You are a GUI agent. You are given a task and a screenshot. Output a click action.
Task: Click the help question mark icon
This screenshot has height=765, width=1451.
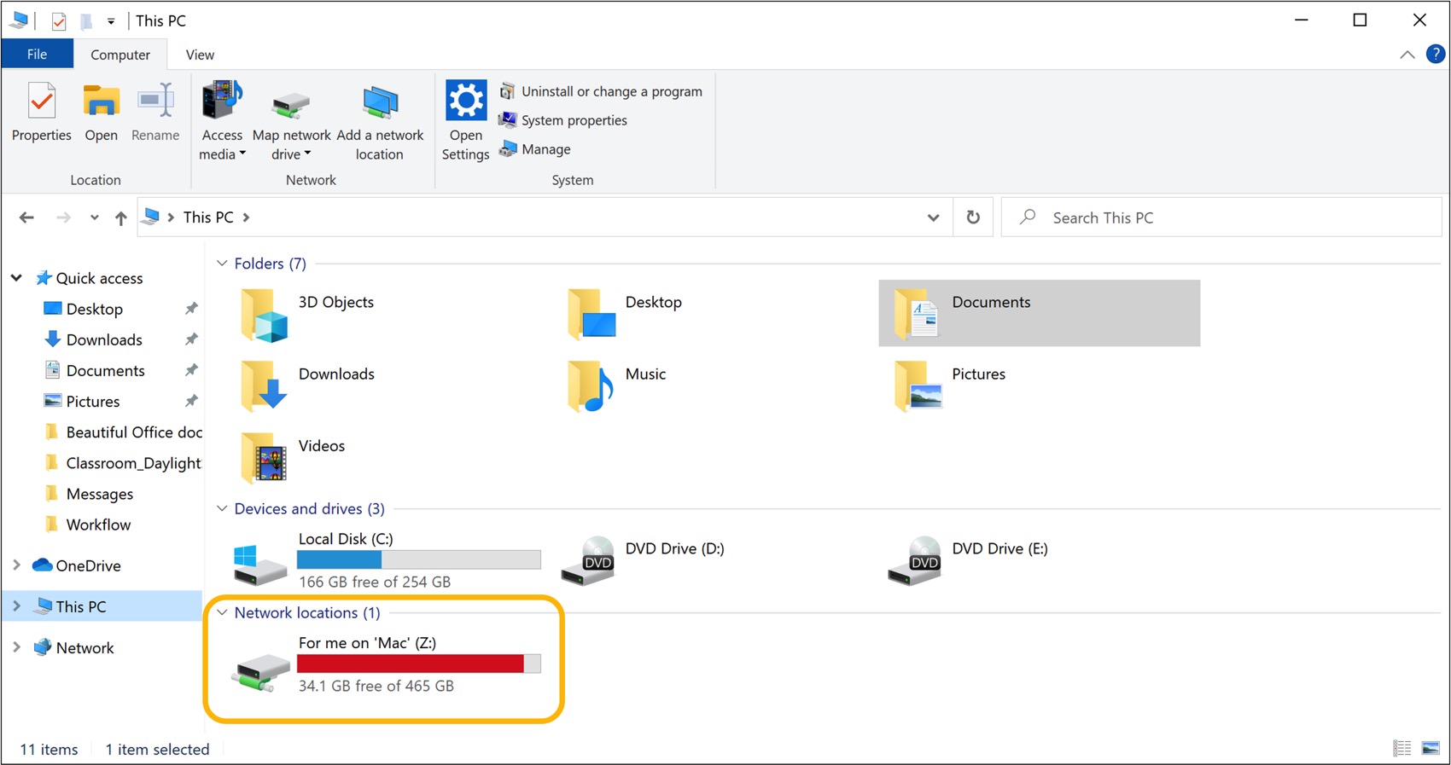point(1436,54)
